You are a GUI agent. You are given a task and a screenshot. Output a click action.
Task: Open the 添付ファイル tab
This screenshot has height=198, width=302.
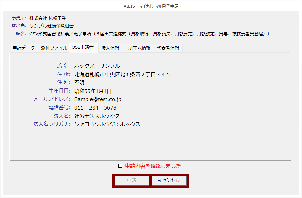tap(54, 48)
